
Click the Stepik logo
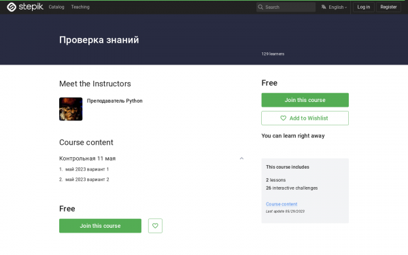(25, 7)
